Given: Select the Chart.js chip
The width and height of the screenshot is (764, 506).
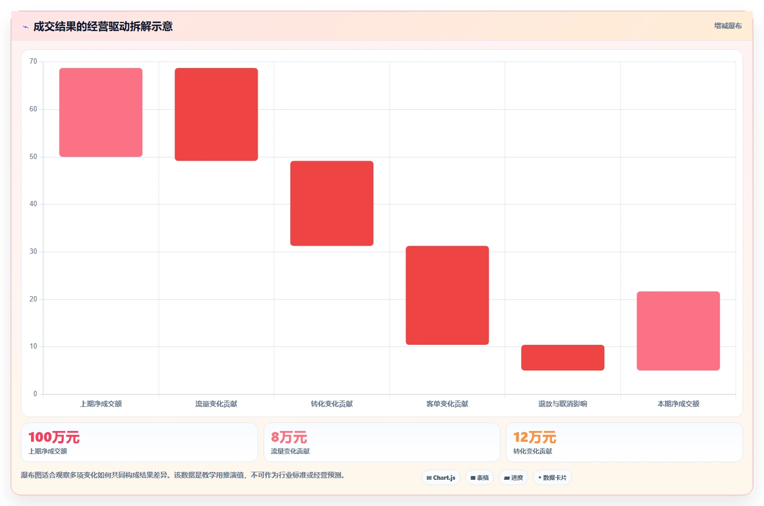Looking at the screenshot, I should [x=441, y=478].
